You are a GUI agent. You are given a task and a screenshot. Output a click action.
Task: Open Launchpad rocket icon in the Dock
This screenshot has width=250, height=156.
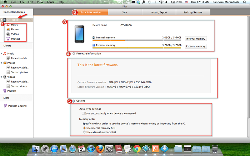(x=45, y=149)
